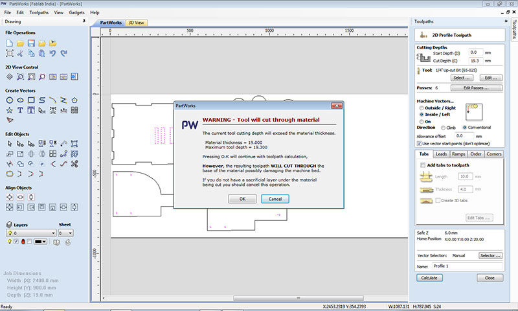Click the Paste clipboard icon
This screenshot has width=518, height=311.
pyautogui.click(x=42, y=53)
